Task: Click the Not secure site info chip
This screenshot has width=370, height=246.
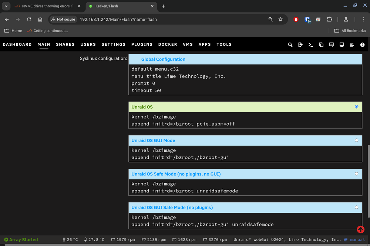Action: pyautogui.click(x=63, y=19)
